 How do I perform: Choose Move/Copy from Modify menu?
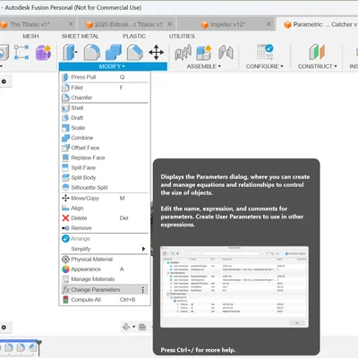(105, 198)
